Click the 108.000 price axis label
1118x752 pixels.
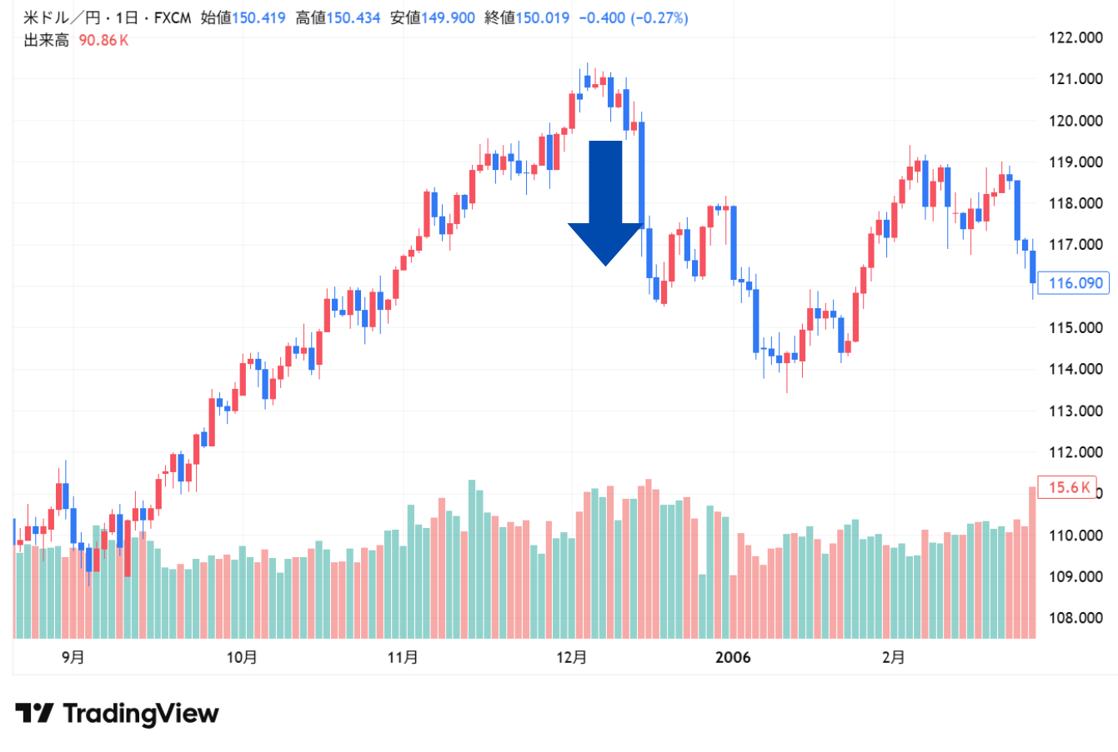(x=1075, y=618)
